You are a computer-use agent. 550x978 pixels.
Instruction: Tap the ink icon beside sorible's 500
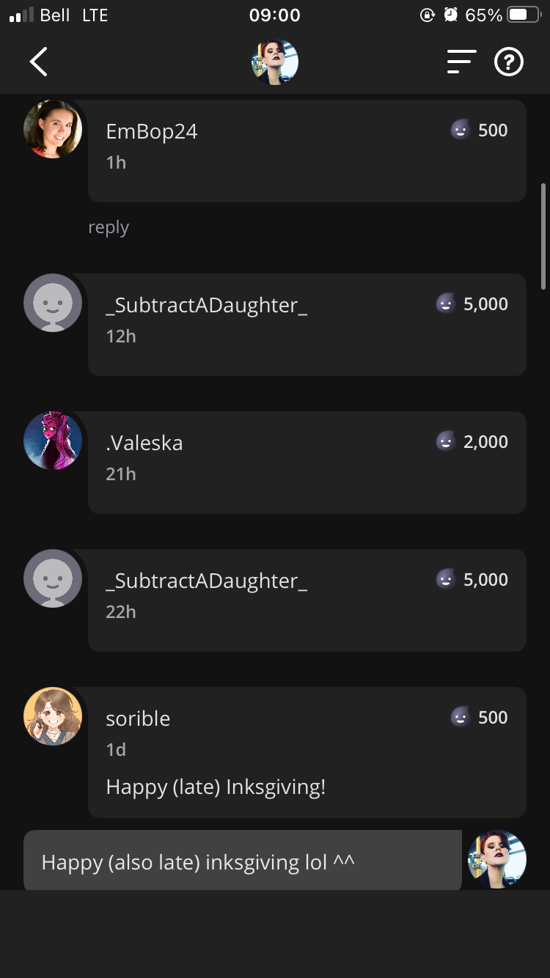[x=460, y=717]
